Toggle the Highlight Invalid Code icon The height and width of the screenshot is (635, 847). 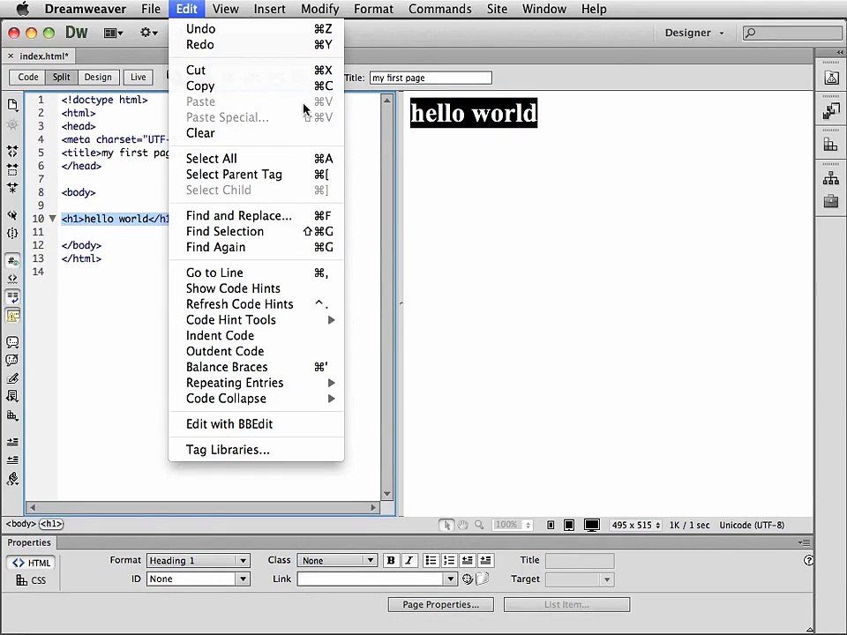[x=12, y=279]
